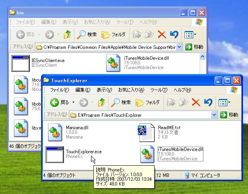Open 表示(V) menu in TouchExplorer window
Image resolution: width=248 pixels, height=194 pixels.
pyautogui.click(x=104, y=90)
